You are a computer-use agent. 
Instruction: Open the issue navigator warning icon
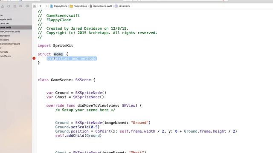tap(3, 6)
